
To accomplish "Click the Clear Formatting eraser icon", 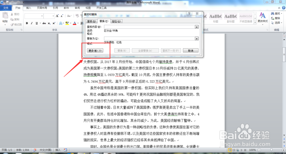I will 77,16.
